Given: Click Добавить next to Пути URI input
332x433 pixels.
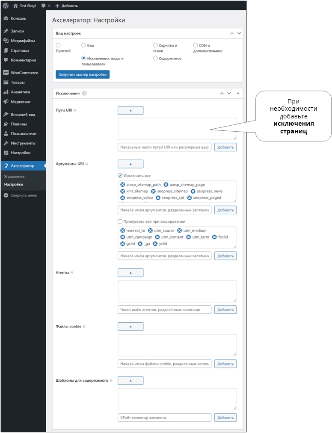Looking at the screenshot, I should 225,147.
